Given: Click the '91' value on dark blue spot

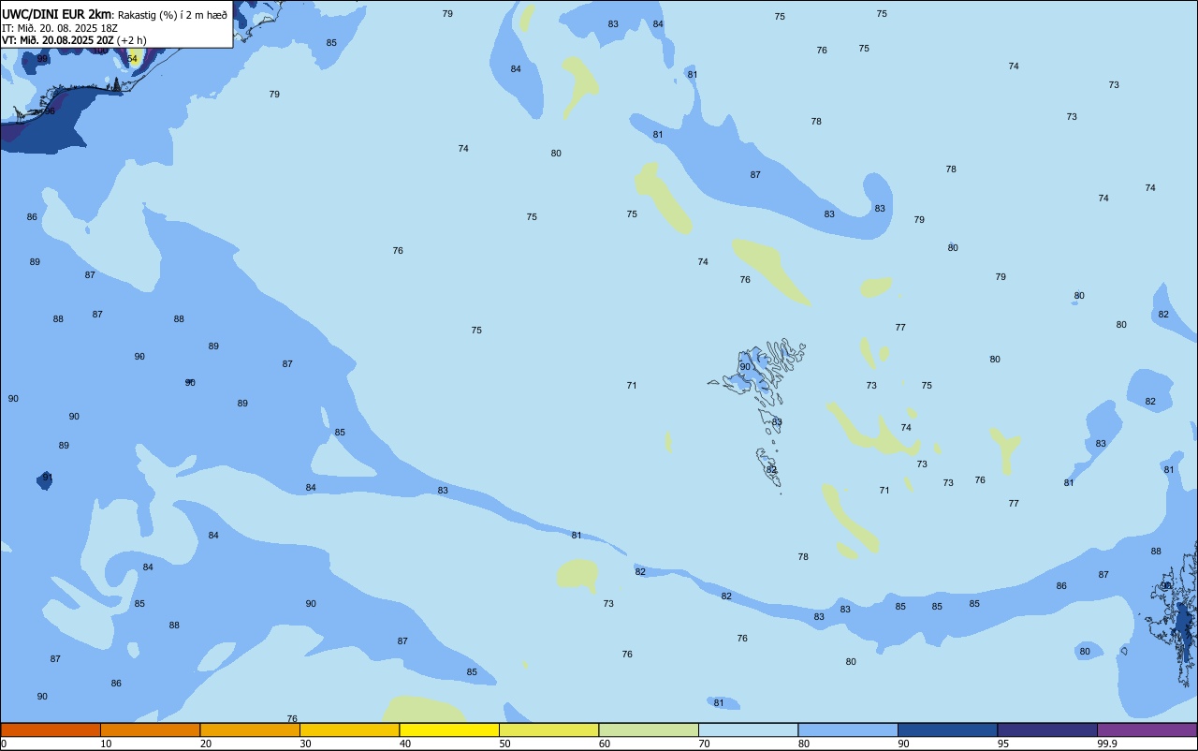Looking at the screenshot, I should click(48, 478).
